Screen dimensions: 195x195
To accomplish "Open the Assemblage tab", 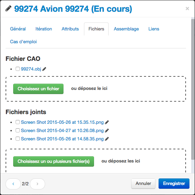I will pyautogui.click(x=126, y=29).
